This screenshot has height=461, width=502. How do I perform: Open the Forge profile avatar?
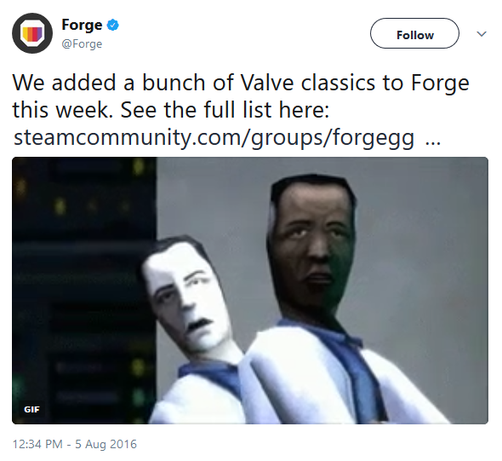(x=32, y=33)
